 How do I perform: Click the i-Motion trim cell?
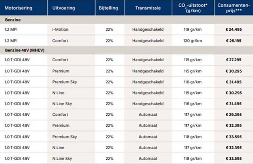pos(71,30)
